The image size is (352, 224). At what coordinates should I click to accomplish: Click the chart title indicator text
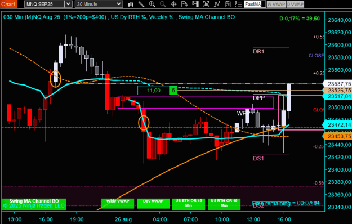[119, 17]
